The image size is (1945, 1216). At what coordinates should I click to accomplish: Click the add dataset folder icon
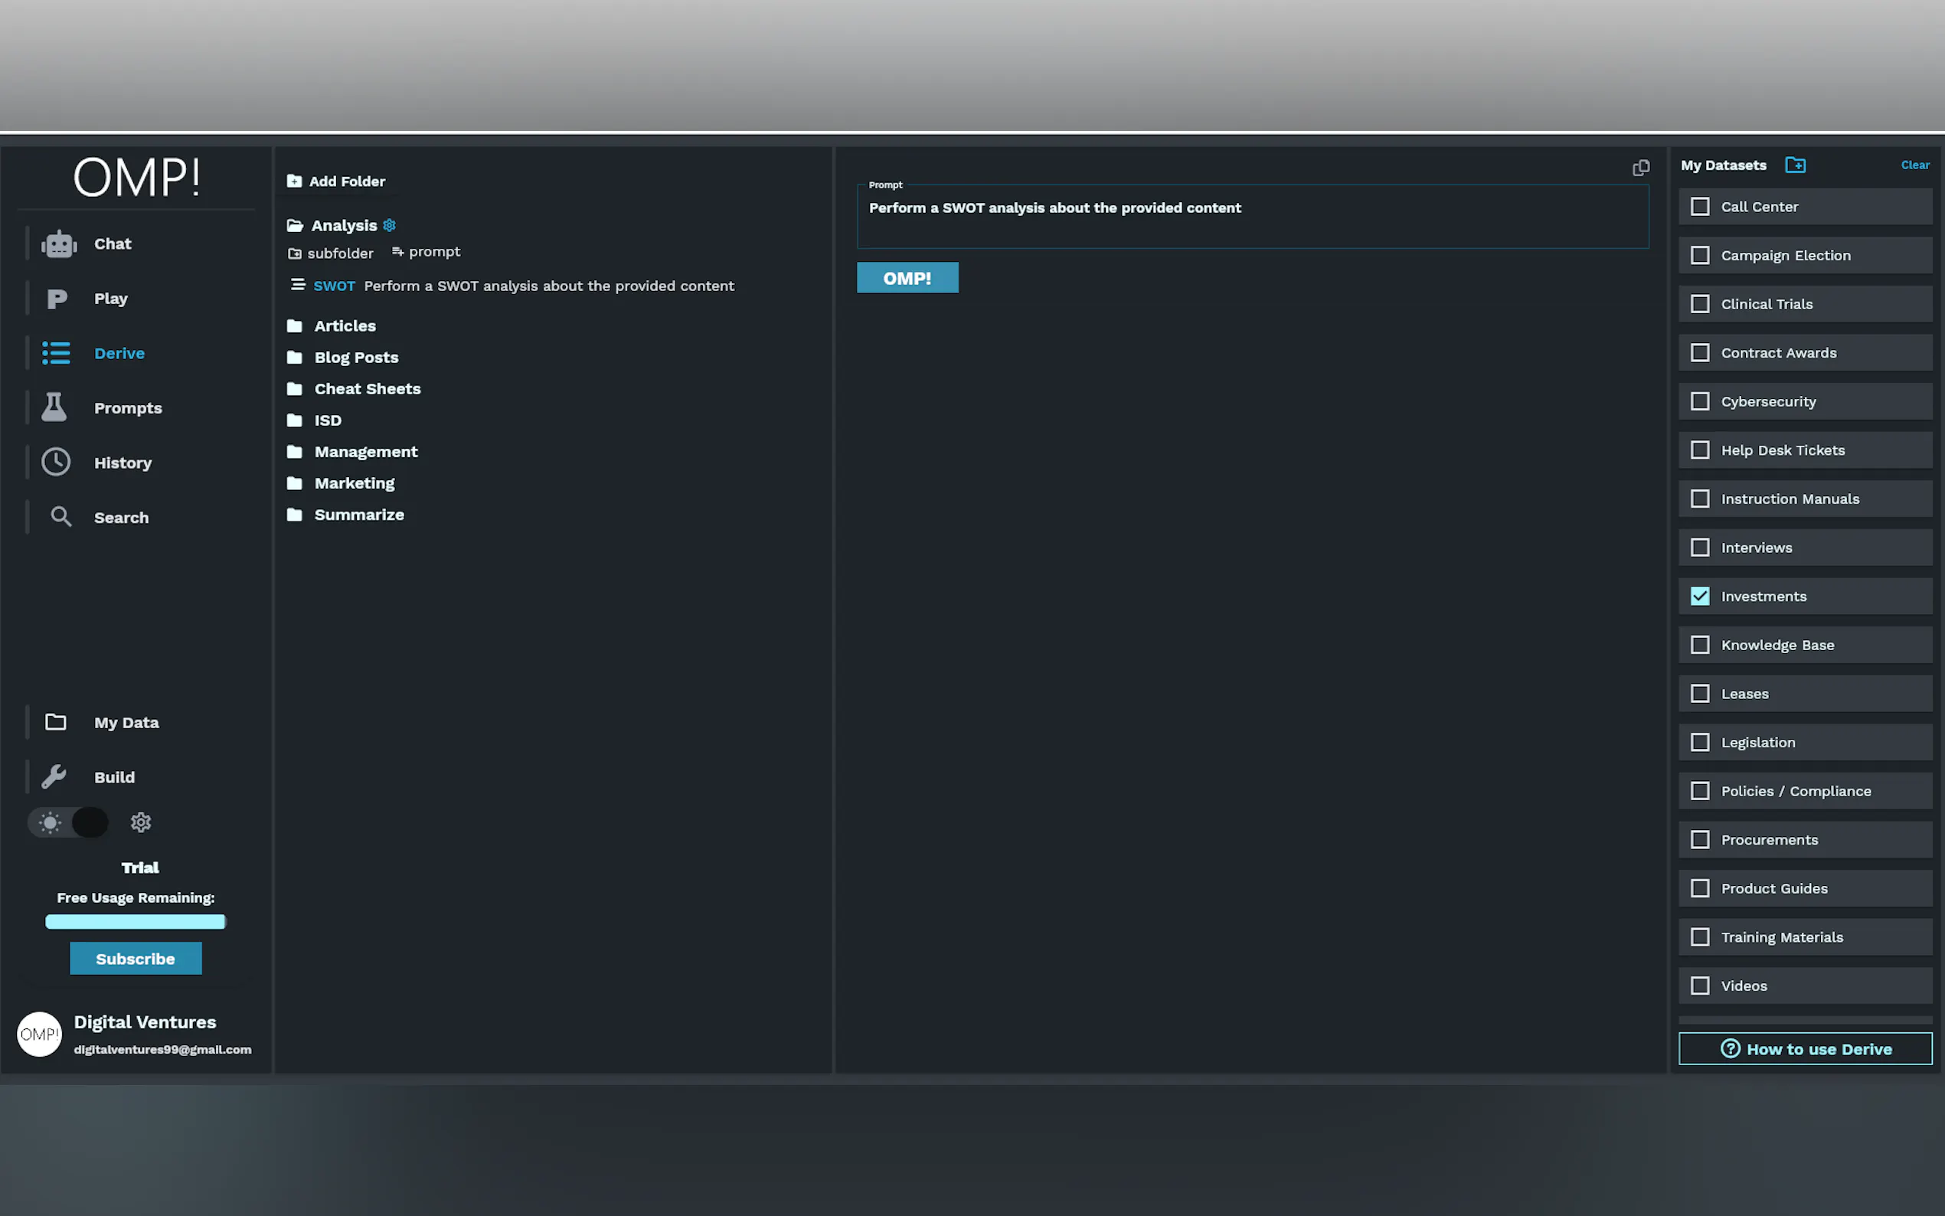pyautogui.click(x=1795, y=165)
